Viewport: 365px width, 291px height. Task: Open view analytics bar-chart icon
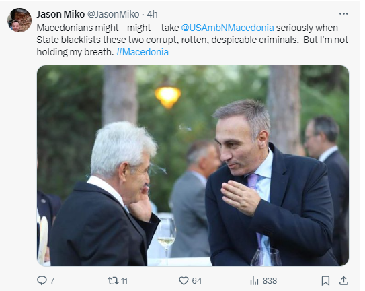point(254,280)
